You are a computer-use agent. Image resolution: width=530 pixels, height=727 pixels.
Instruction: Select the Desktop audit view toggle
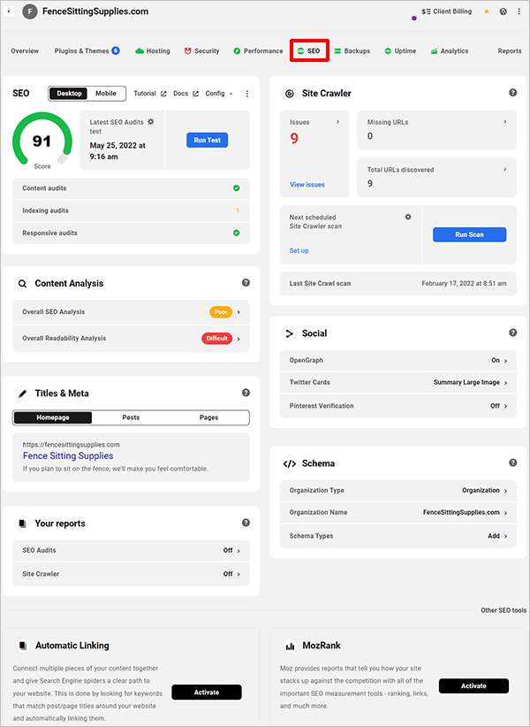point(68,94)
